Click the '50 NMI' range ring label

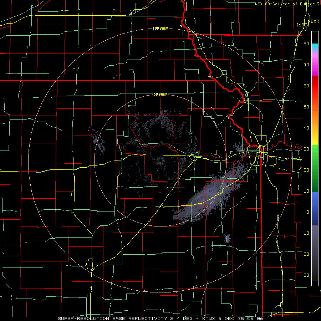coord(160,95)
